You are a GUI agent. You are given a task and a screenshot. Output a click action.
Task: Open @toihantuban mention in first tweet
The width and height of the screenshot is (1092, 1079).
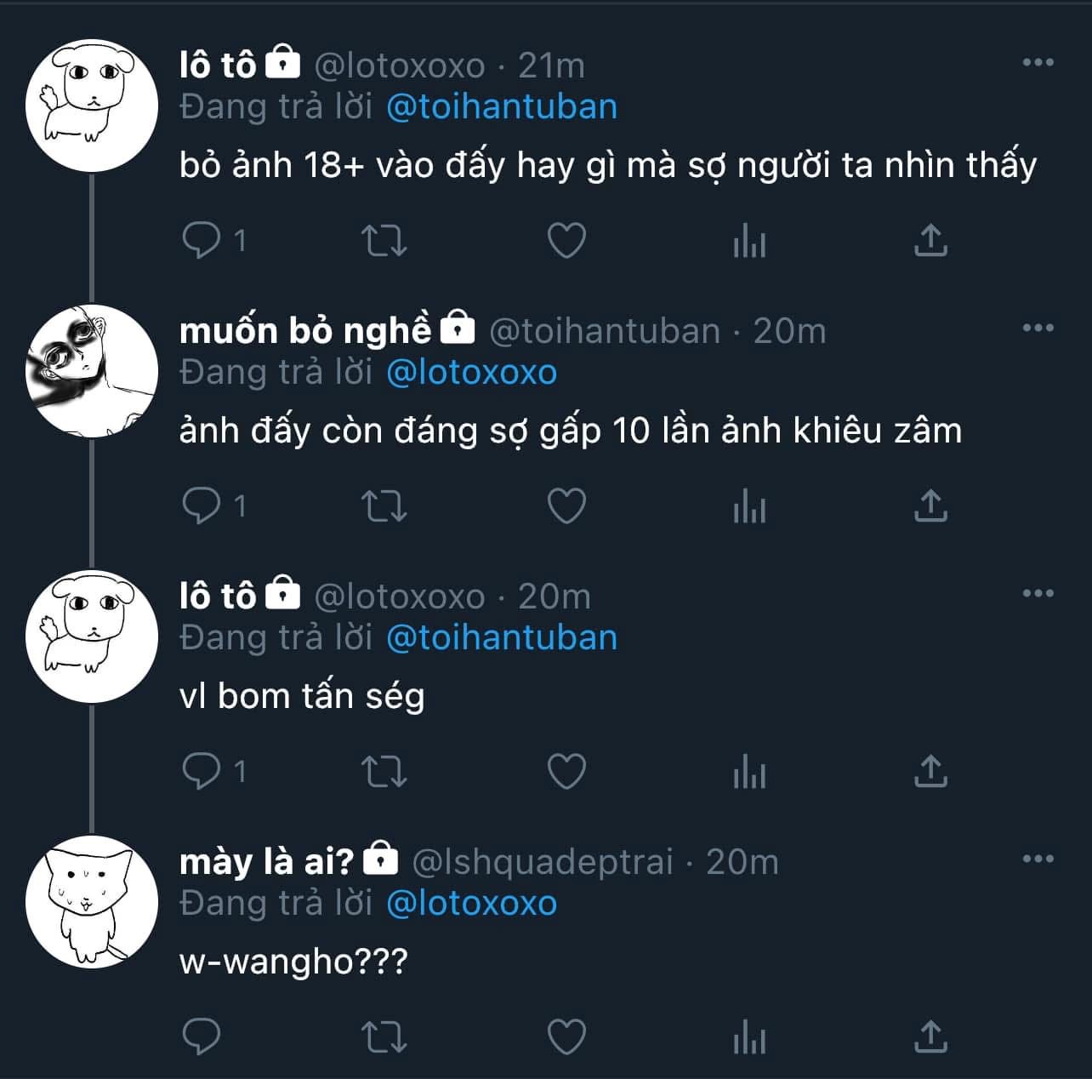502,107
